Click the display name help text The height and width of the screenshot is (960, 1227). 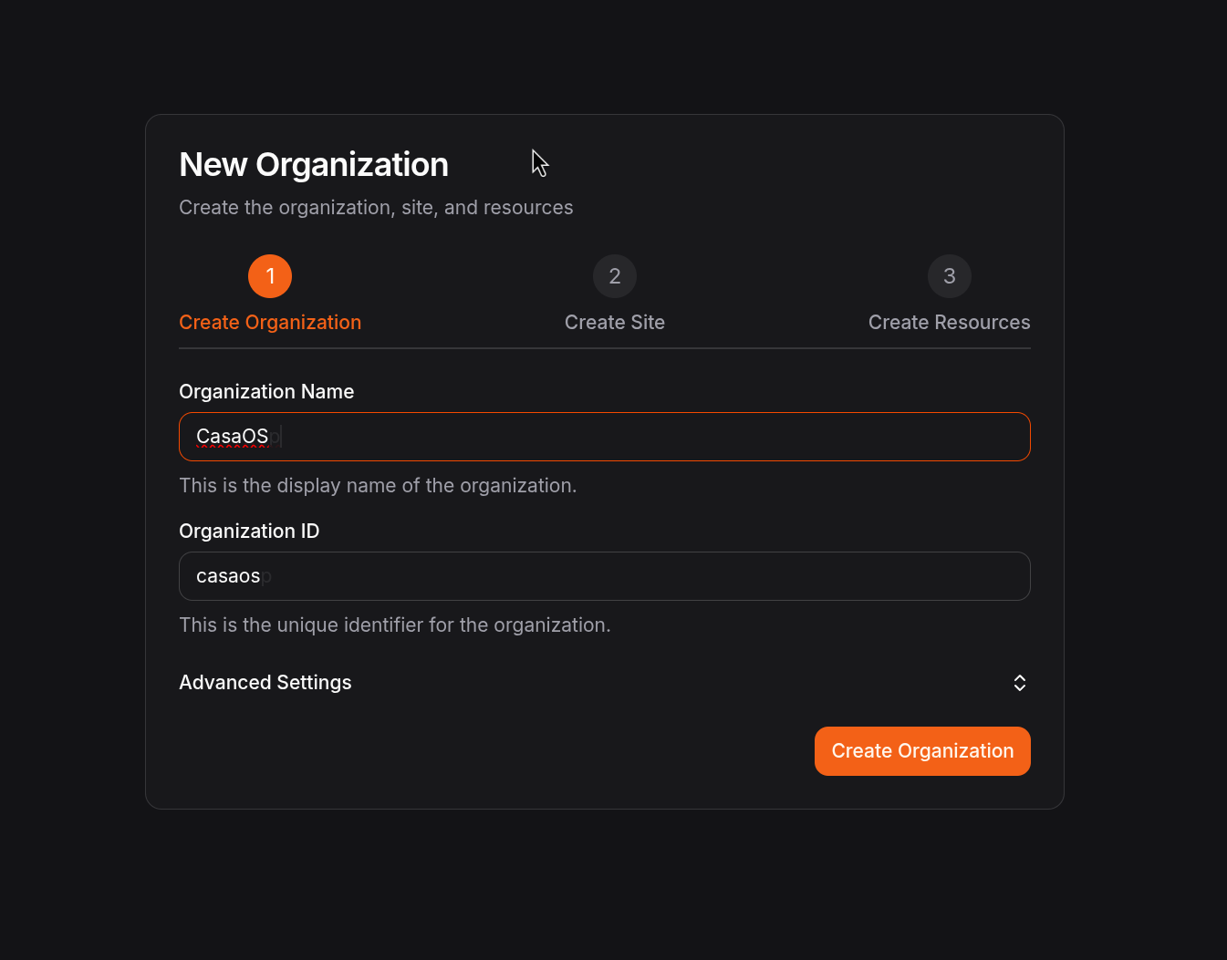(x=378, y=486)
